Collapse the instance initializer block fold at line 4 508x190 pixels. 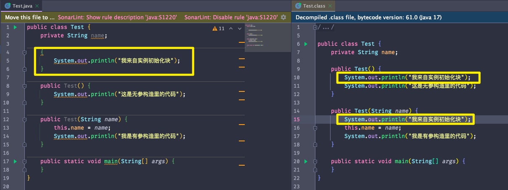click(x=25, y=52)
